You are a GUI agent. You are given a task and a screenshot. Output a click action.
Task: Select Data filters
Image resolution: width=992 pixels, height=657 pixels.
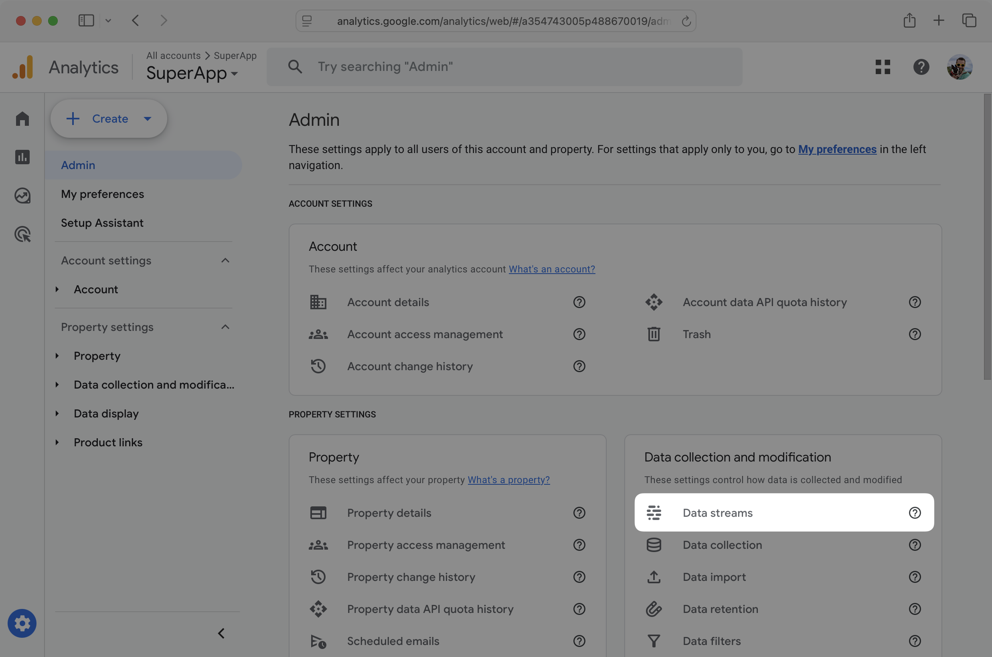[711, 641]
